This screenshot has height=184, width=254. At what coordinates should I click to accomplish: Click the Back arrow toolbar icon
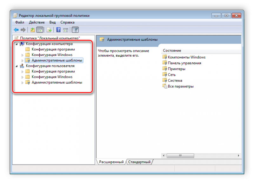(16, 30)
